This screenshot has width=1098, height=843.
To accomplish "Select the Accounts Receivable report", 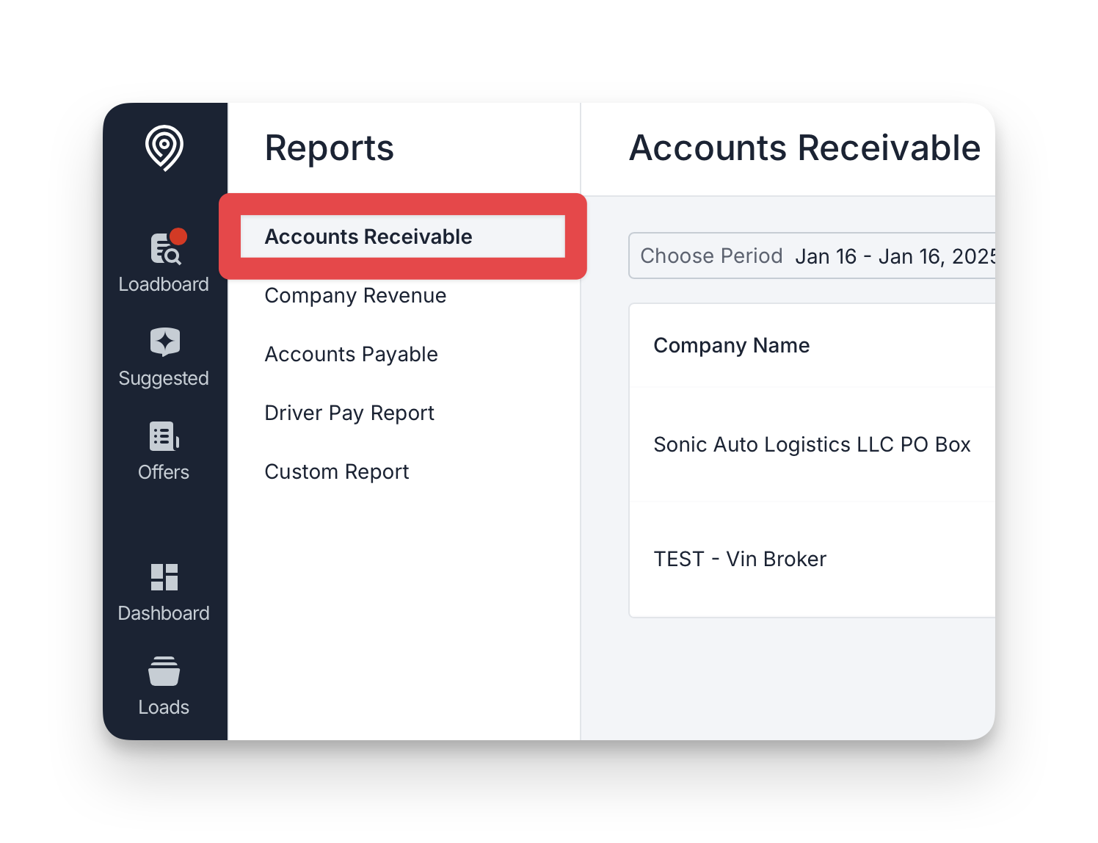I will pos(403,236).
